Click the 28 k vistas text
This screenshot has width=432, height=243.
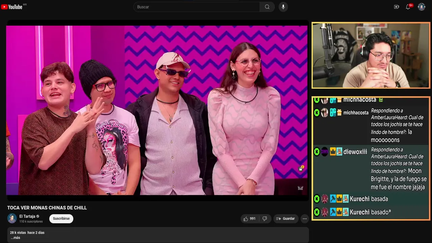tap(18, 233)
